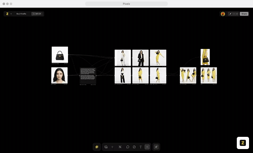Click the Burj Khalifa project title
Screen dimensions: 253x153
point(21,14)
